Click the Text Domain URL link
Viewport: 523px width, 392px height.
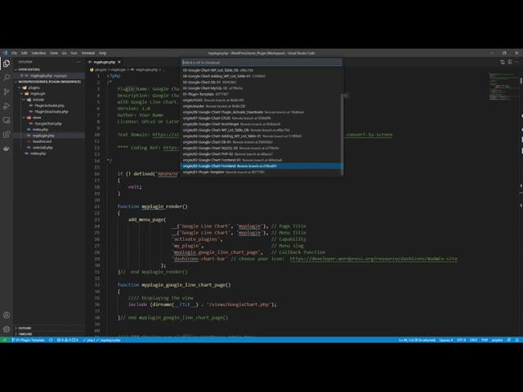pyautogui.click(x=166, y=135)
